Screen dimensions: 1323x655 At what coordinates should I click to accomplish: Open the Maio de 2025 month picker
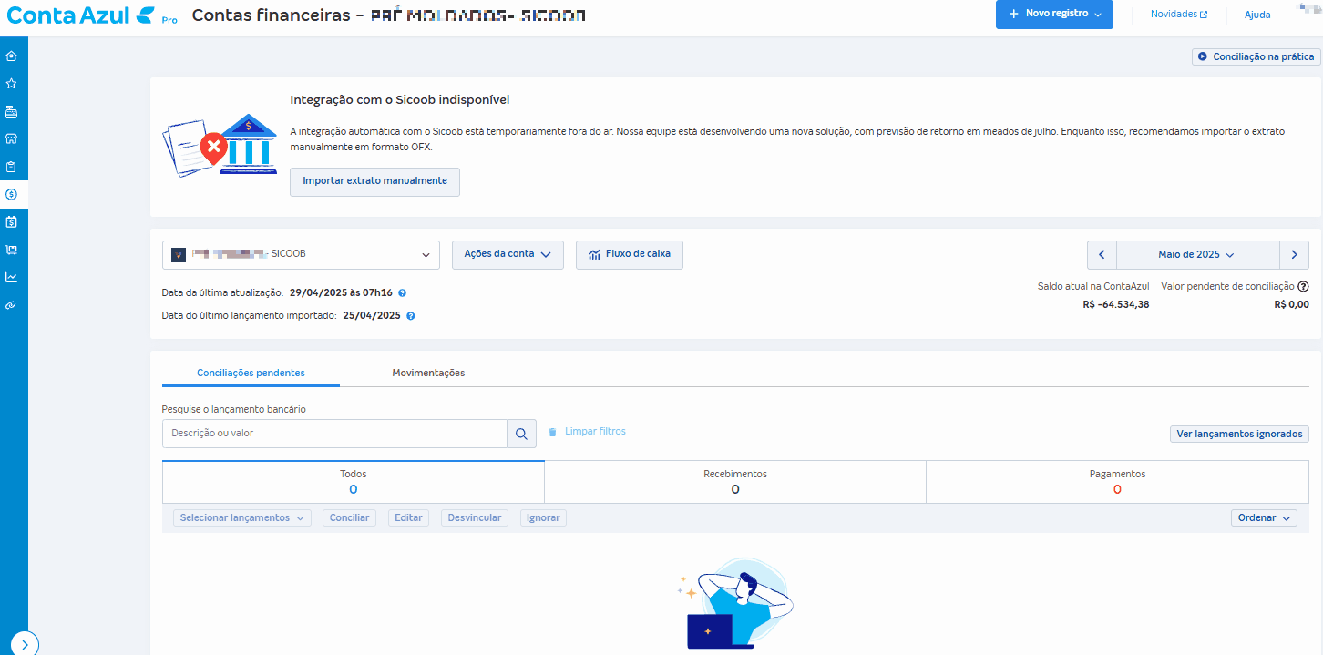(x=1198, y=255)
